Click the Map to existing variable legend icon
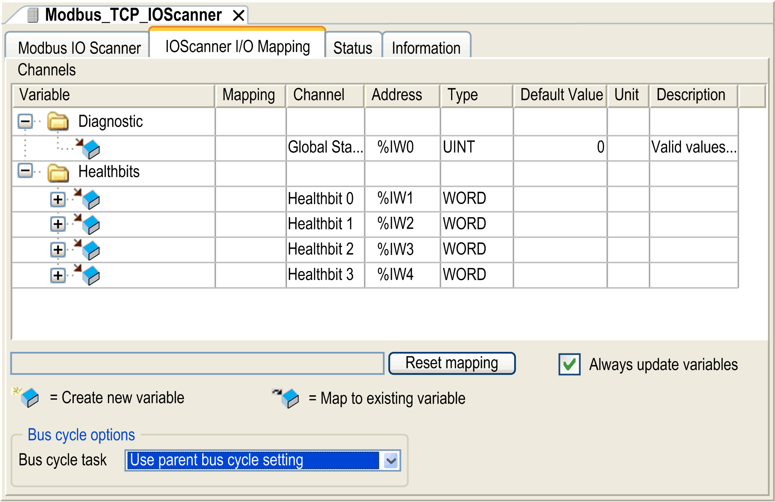 click(286, 398)
